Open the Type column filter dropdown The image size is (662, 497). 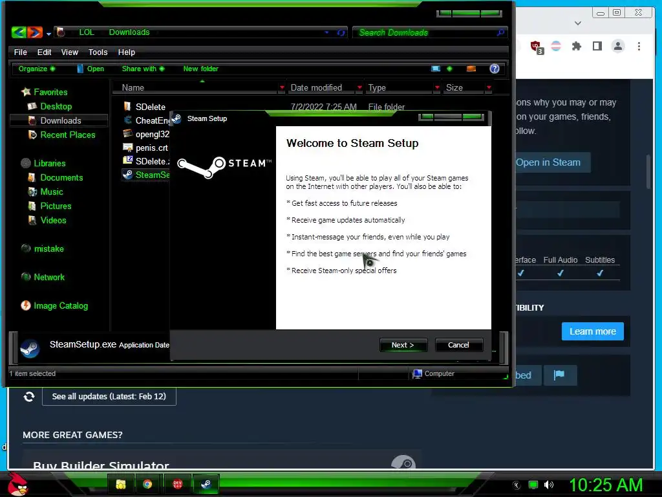point(437,87)
